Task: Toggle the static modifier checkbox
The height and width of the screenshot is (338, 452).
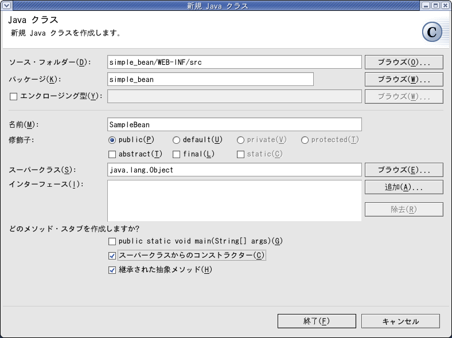Action: (240, 155)
